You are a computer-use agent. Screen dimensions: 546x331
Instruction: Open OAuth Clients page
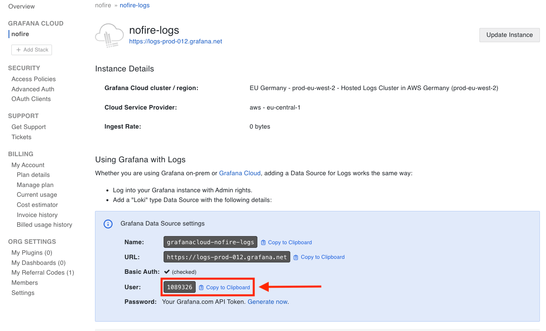31,99
